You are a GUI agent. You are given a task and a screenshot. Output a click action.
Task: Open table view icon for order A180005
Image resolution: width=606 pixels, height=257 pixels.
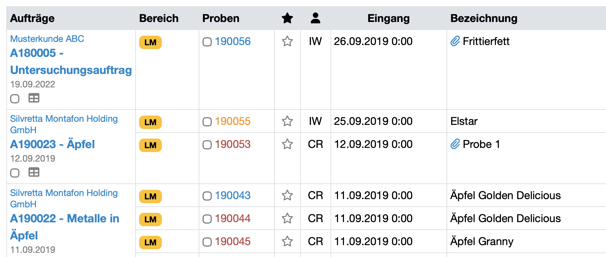click(x=34, y=98)
